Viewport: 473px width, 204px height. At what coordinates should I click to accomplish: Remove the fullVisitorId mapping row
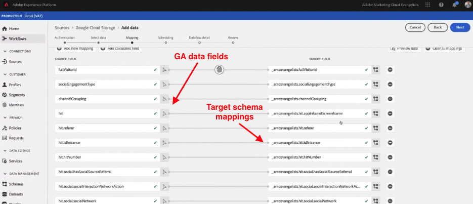click(390, 70)
